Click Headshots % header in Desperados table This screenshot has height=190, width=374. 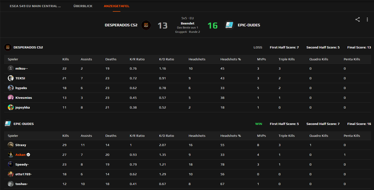click(x=231, y=59)
